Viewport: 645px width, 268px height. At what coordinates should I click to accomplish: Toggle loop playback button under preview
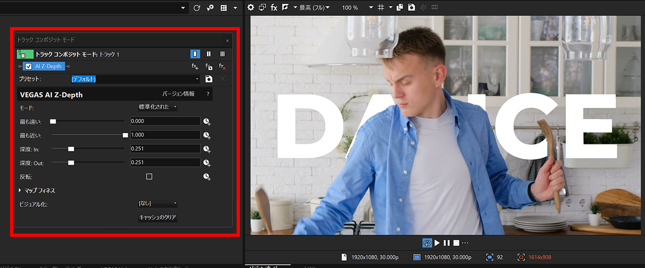pos(427,243)
